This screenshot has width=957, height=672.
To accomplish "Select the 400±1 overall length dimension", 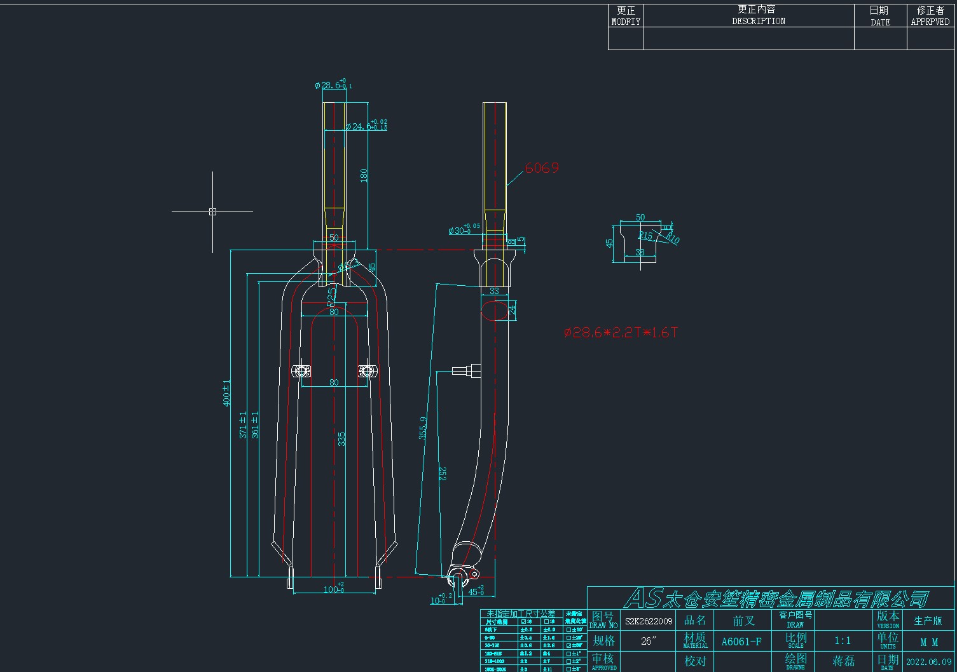I will (226, 393).
